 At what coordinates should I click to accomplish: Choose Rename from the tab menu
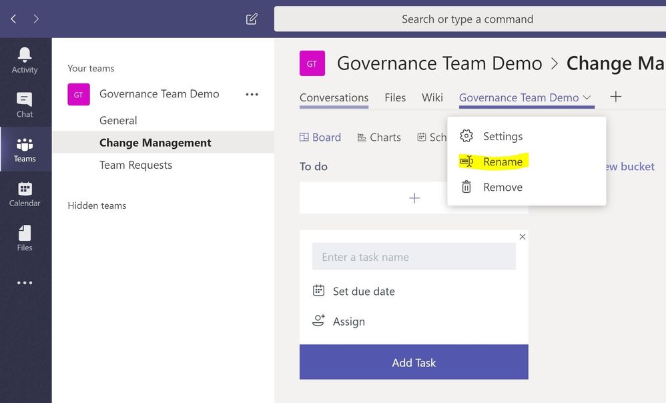point(503,161)
